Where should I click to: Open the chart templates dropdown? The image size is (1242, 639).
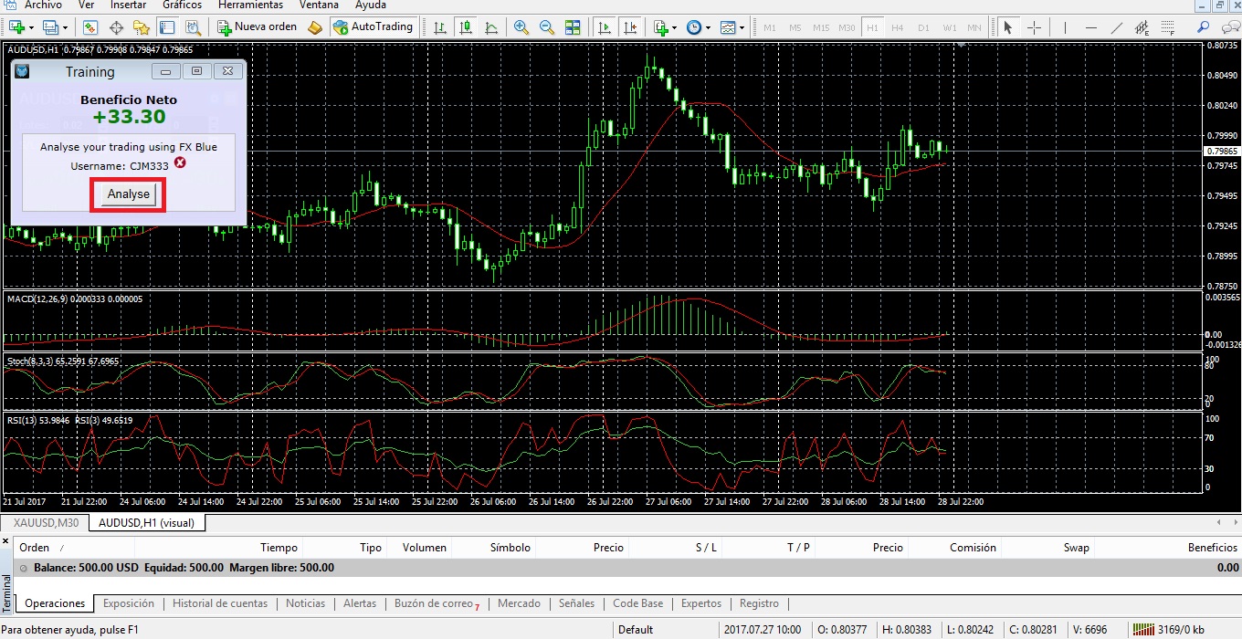tap(742, 26)
